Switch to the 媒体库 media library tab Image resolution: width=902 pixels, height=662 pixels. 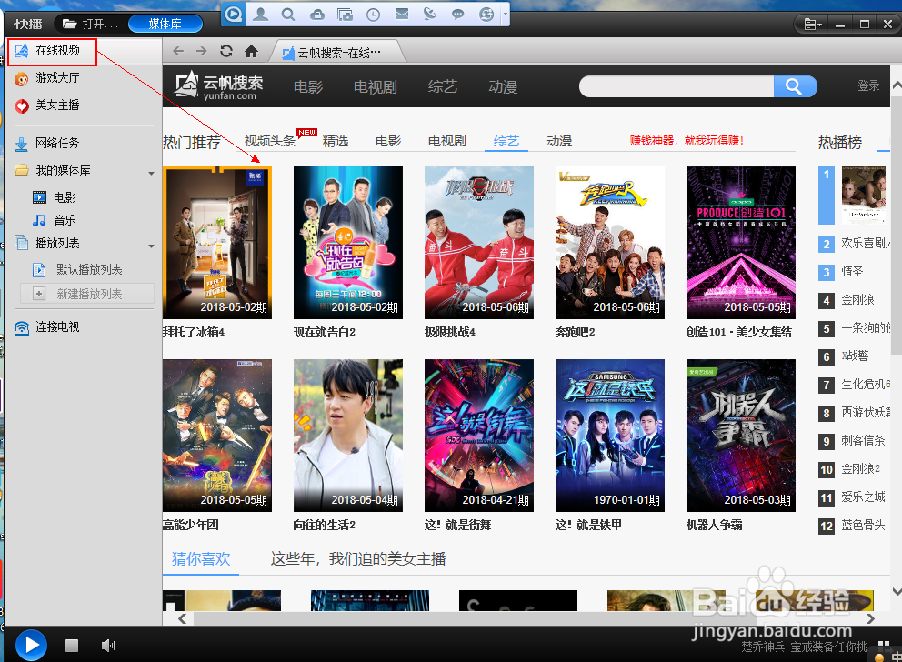(x=165, y=24)
